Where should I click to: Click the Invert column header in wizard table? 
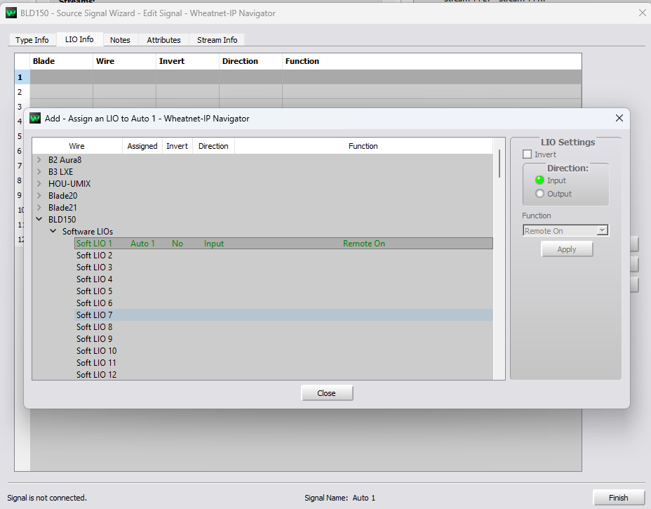point(188,61)
